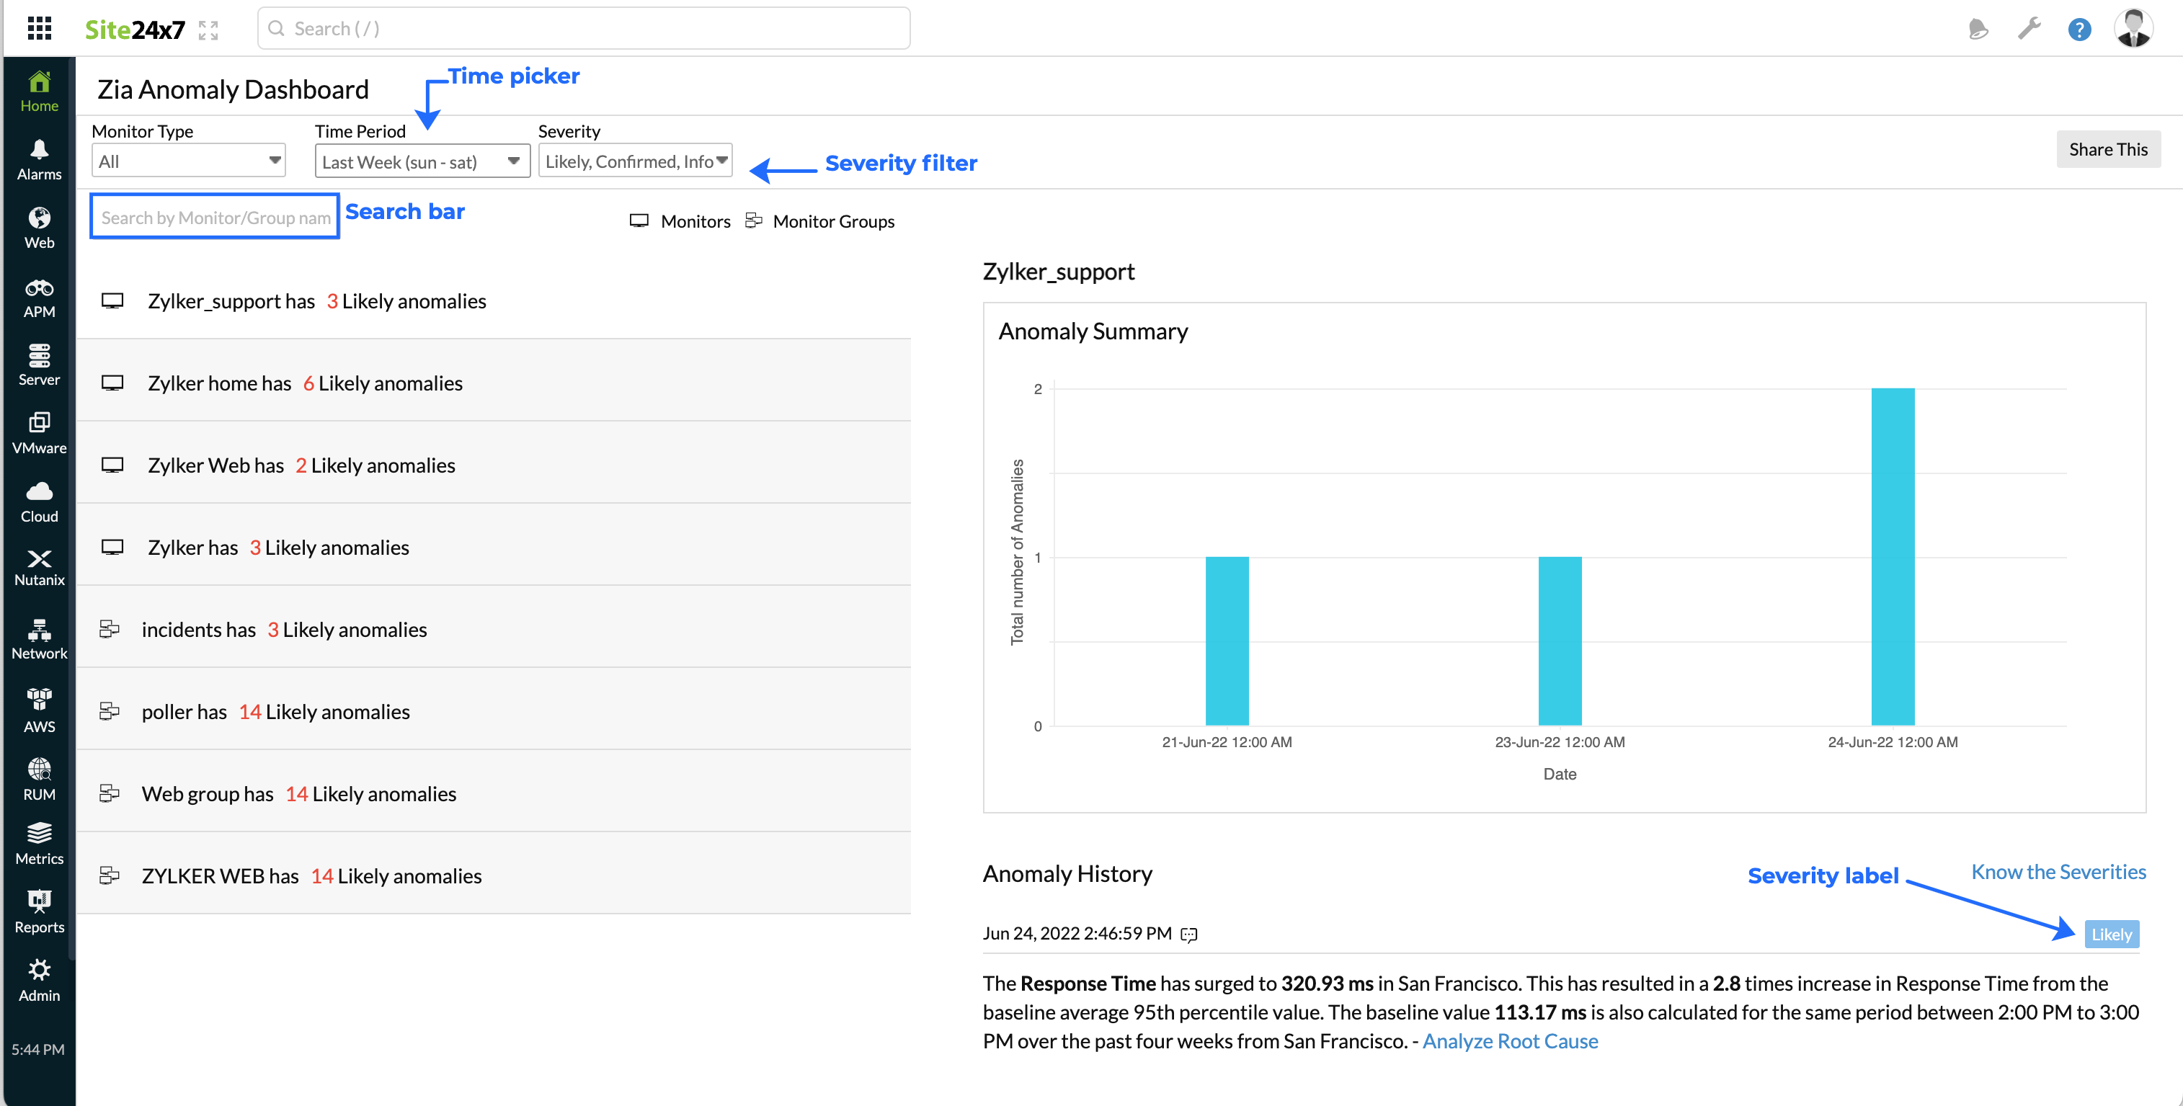Switch to the Monitor Groups tab
Viewport: 2183px width, 1106px height.
point(833,220)
